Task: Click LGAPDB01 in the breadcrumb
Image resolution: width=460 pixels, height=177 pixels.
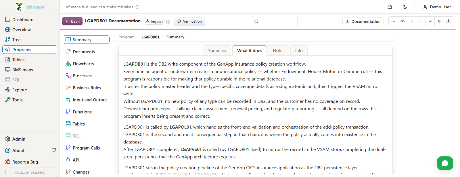Action: click(x=150, y=37)
